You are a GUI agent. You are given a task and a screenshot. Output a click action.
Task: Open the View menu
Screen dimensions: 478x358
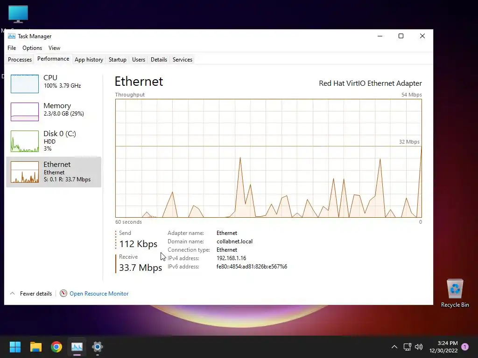click(54, 48)
